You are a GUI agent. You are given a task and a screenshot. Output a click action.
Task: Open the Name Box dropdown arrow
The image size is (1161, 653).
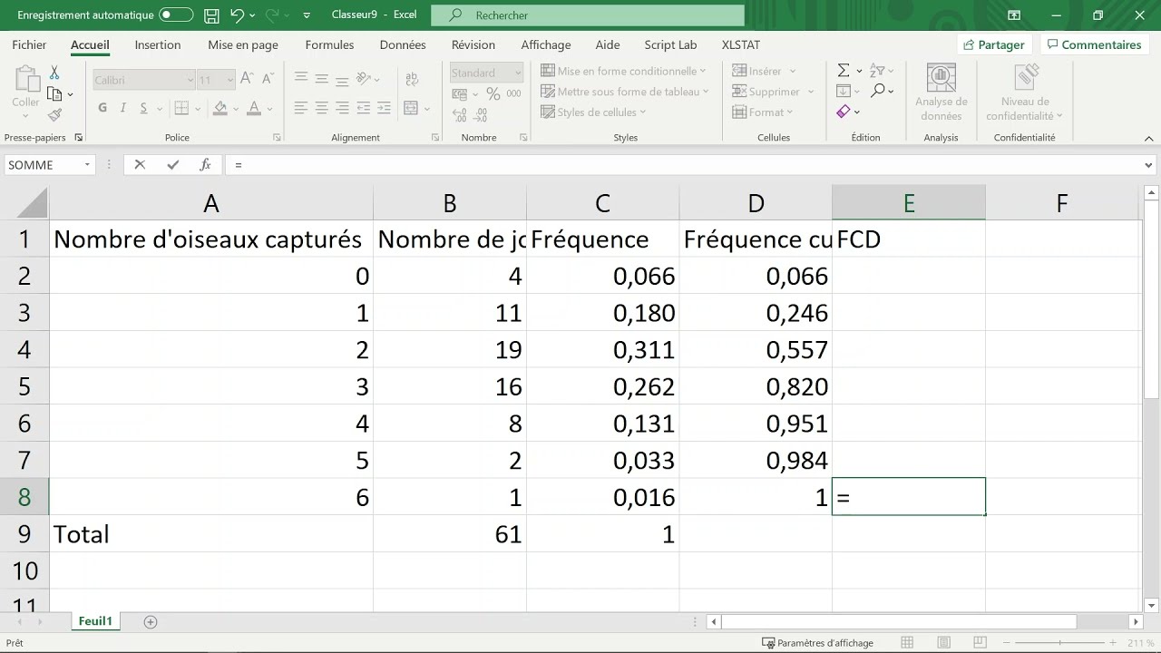coord(87,165)
